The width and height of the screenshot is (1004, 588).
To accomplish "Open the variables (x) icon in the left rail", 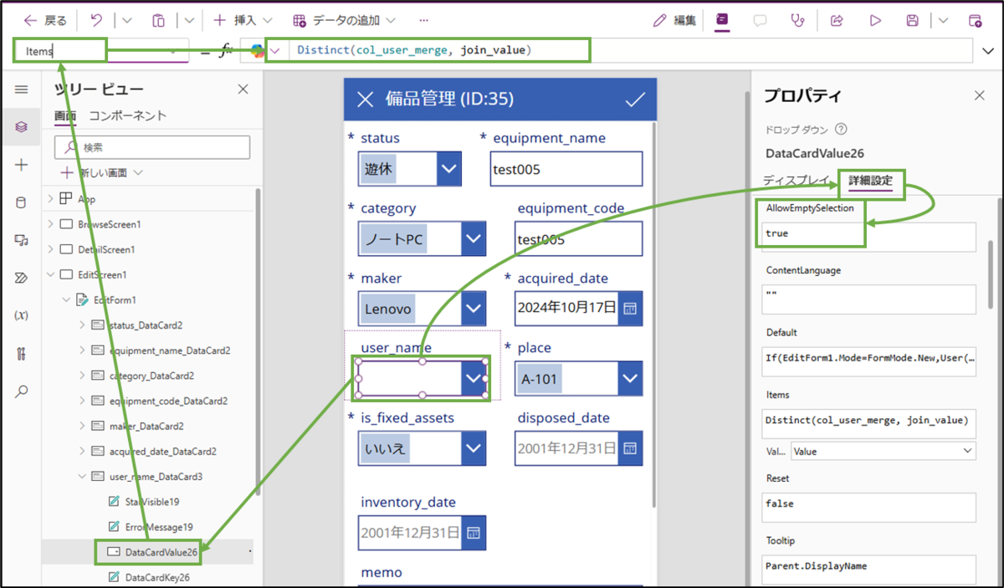I will coord(22,315).
